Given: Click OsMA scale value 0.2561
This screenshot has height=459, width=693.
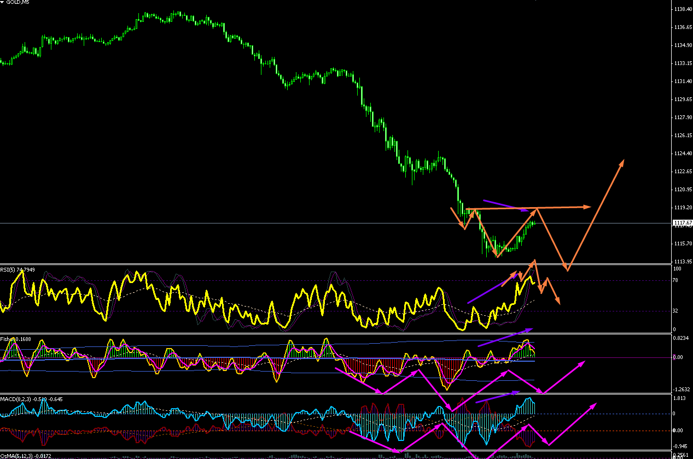Looking at the screenshot, I should pyautogui.click(x=680, y=455).
